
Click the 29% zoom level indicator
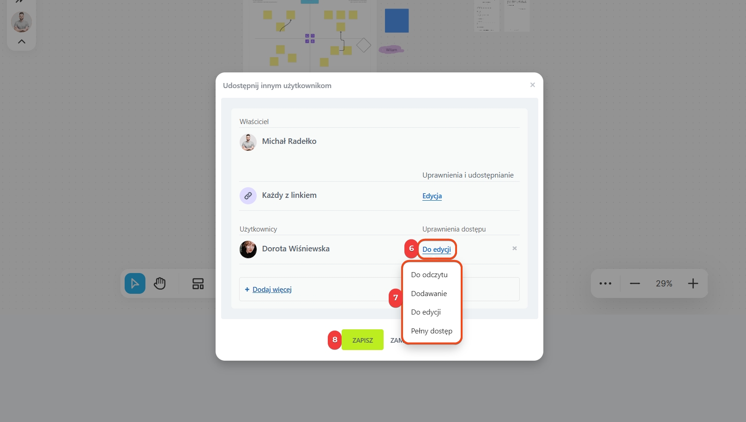coord(664,283)
